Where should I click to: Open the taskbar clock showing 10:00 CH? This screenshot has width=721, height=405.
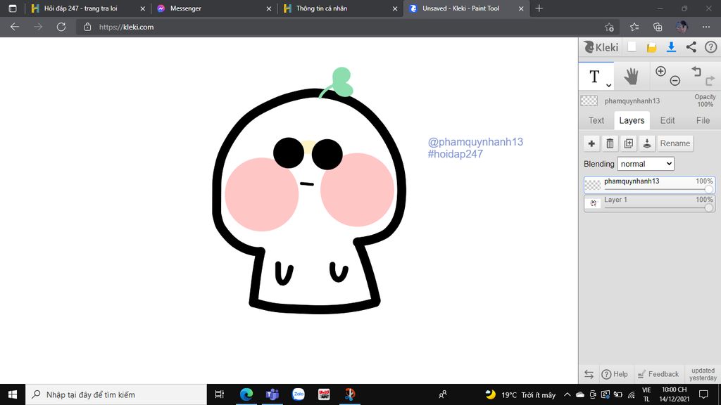click(x=674, y=394)
